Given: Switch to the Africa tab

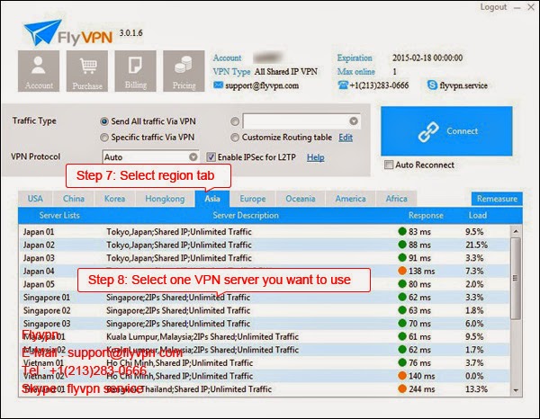Looking at the screenshot, I should pos(396,199).
